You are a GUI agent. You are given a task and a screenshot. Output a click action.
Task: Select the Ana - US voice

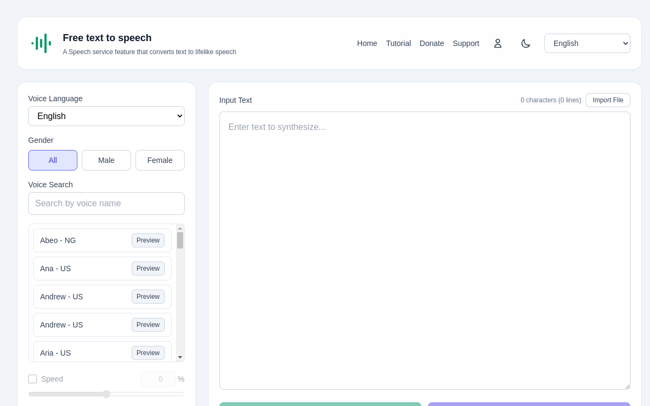[102, 269]
